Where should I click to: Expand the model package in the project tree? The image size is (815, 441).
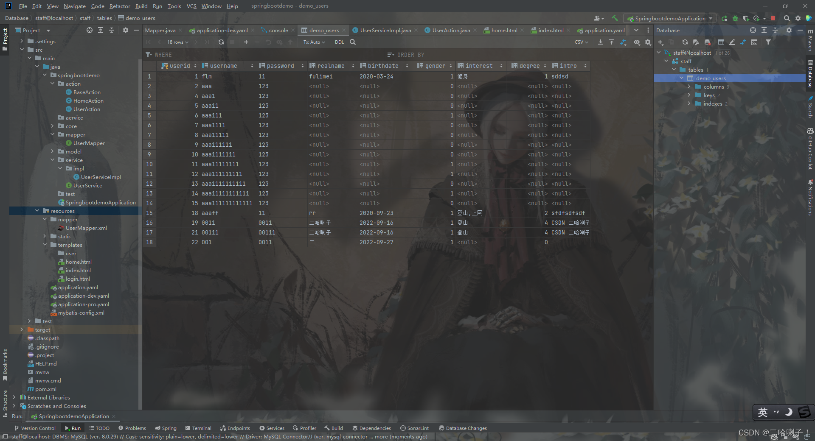(x=53, y=151)
